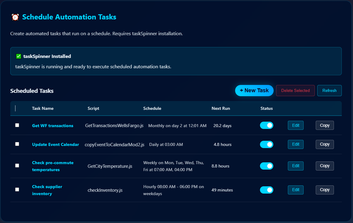Click the GetCityTemperature.js script cell
The image size is (353, 223).
[110, 166]
